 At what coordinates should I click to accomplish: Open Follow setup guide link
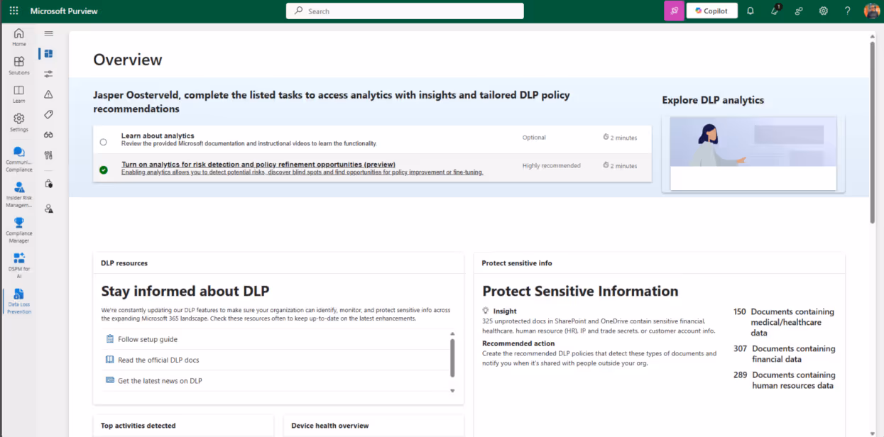click(x=148, y=339)
